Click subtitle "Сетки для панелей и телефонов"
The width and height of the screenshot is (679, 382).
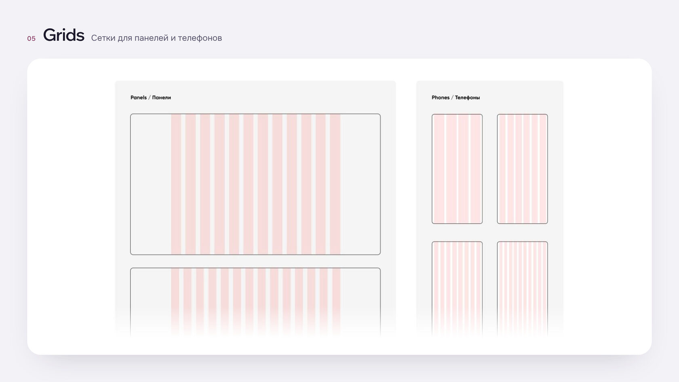[156, 38]
